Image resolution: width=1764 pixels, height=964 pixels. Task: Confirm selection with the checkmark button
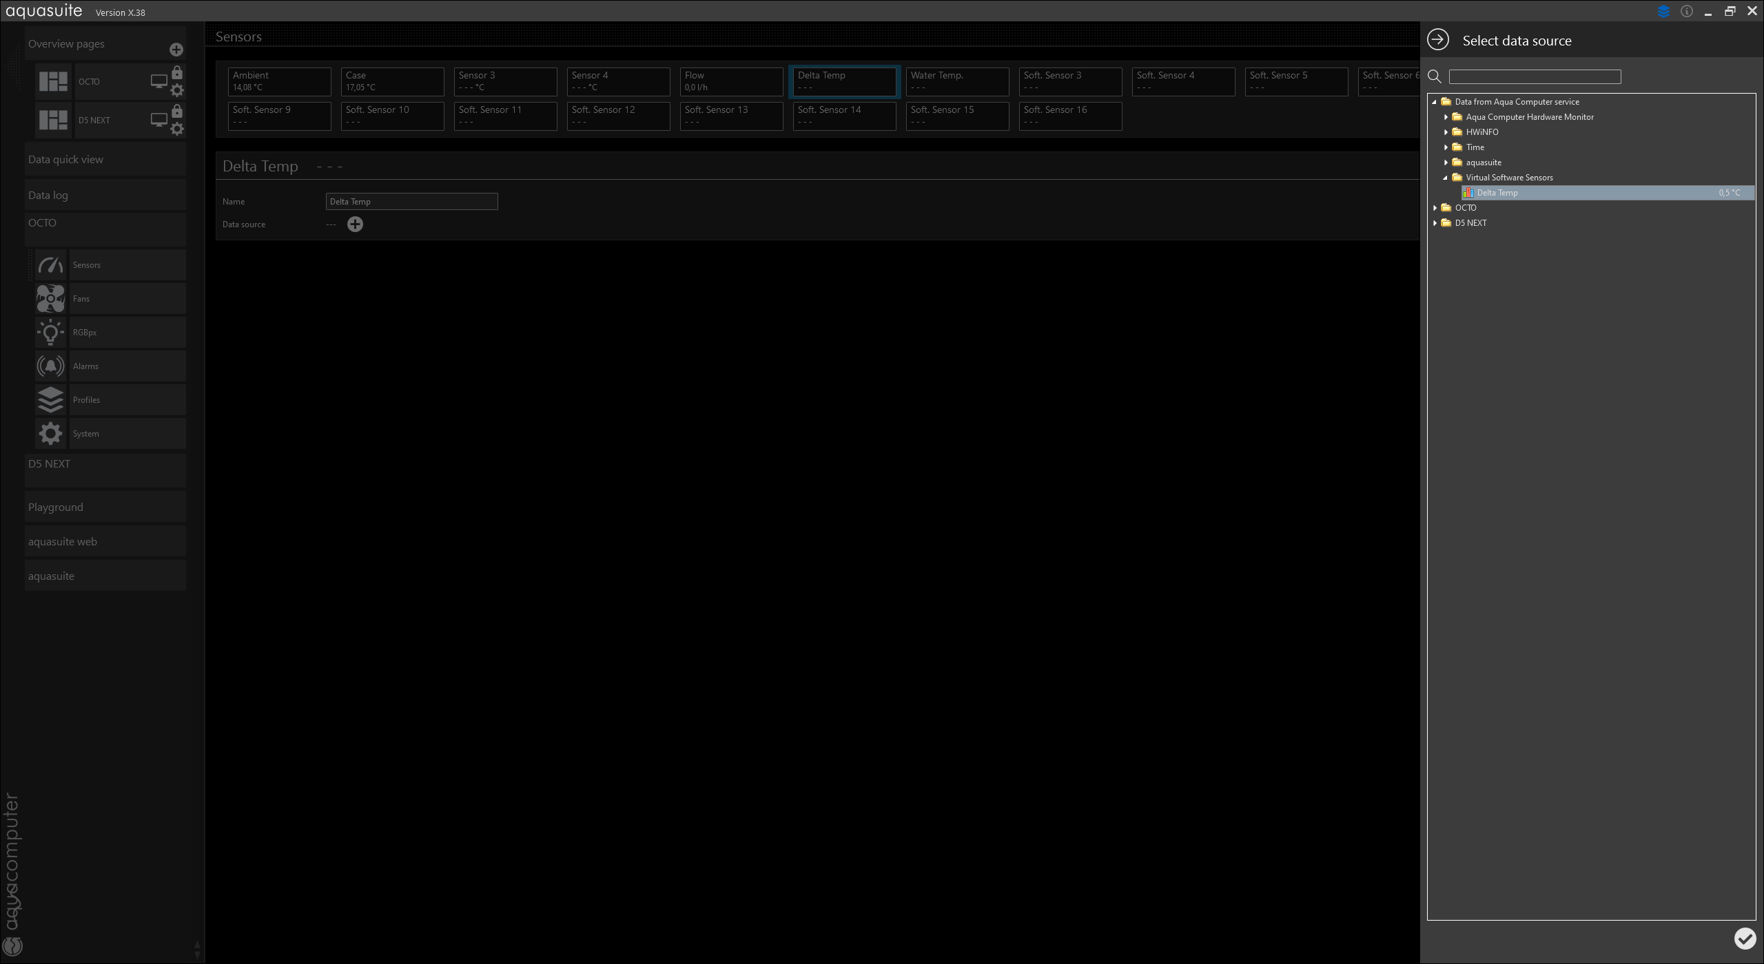point(1745,938)
